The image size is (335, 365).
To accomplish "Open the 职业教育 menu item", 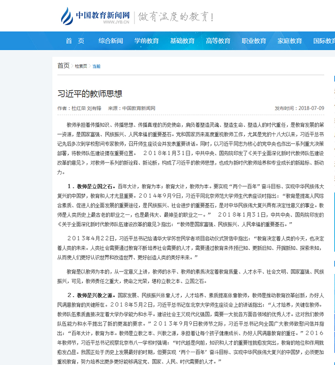I will 254,41.
